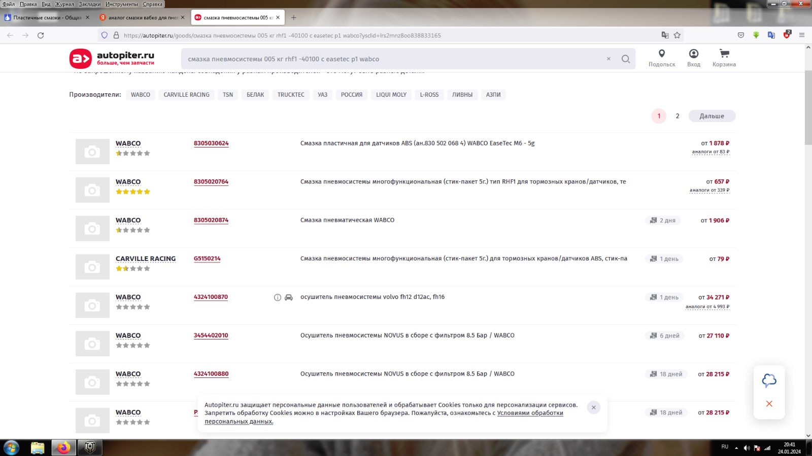Open the Pocket save icon in the toolbar
This screenshot has width=812, height=456.
coord(741,35)
